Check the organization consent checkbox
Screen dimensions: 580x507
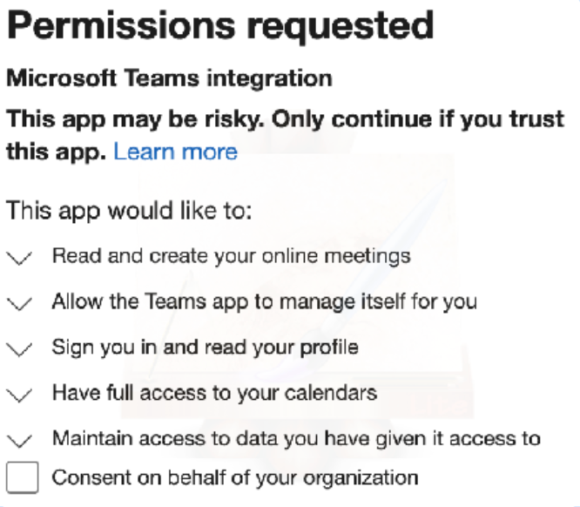(23, 478)
